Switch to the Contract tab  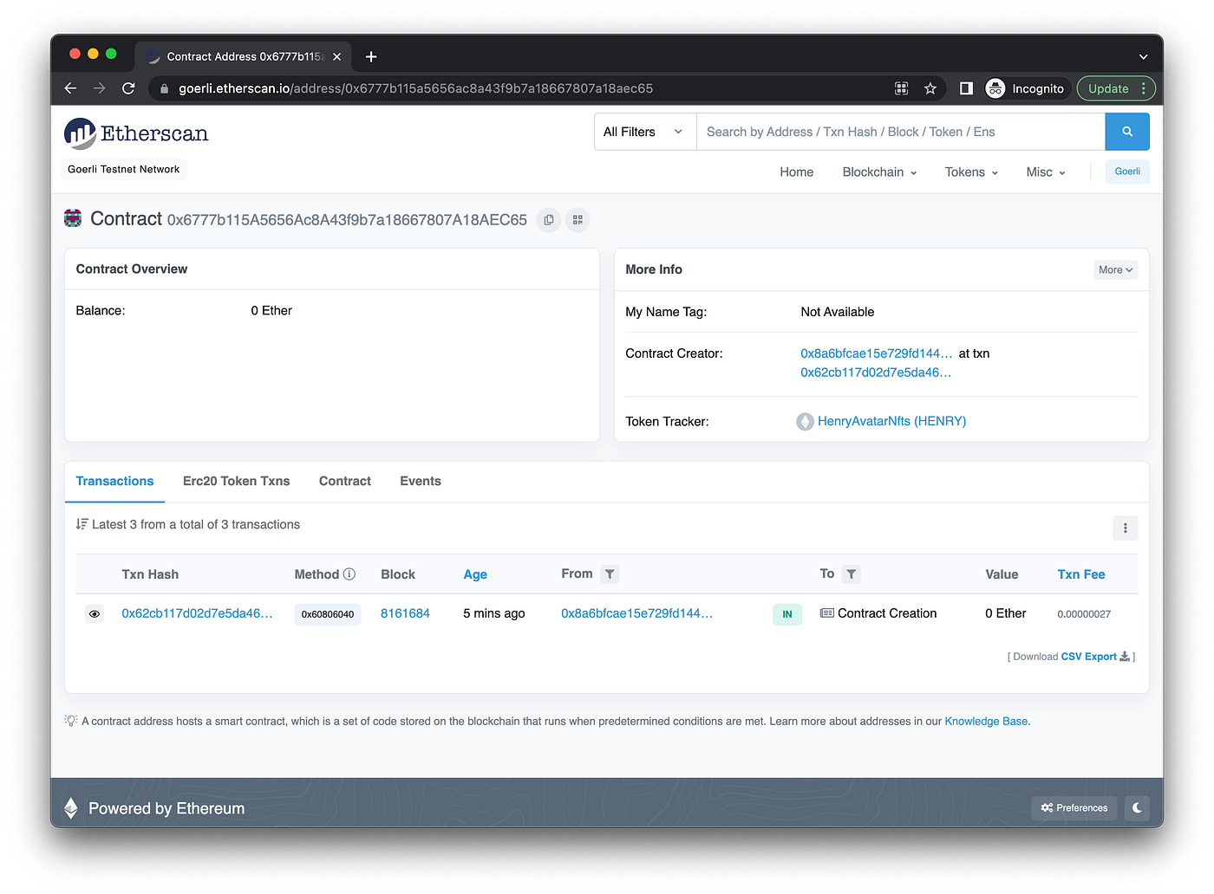pos(345,481)
